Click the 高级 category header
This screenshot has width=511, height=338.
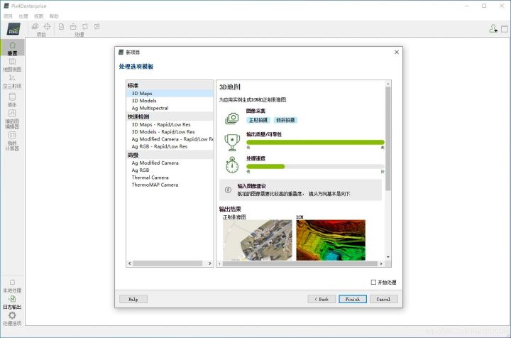170,155
